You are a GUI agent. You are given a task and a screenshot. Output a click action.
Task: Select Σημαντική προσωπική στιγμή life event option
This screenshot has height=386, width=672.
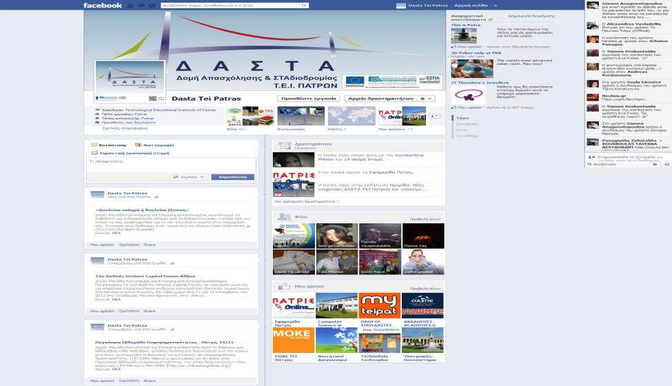coord(131,153)
